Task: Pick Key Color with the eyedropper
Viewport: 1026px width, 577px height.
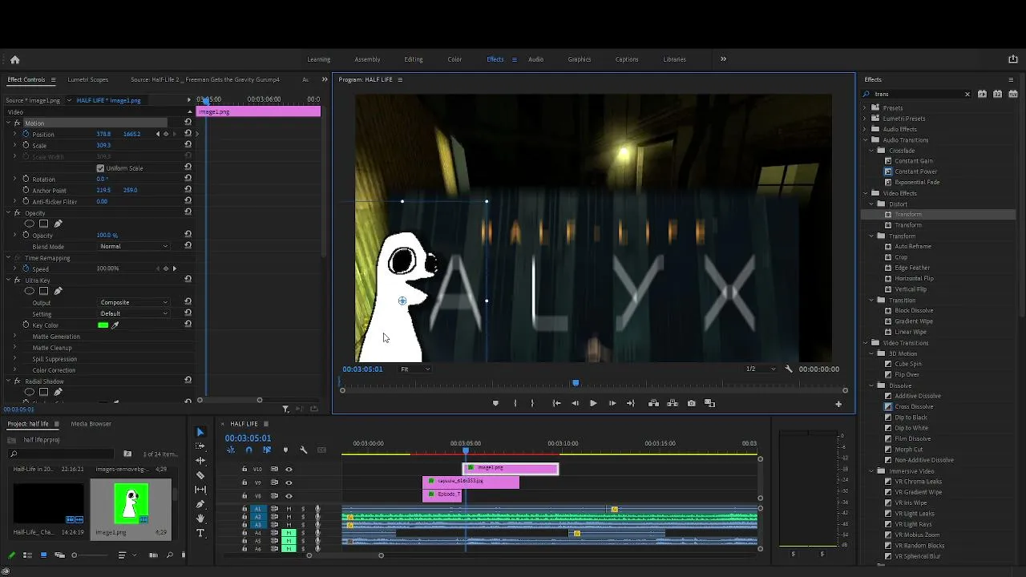Action: pos(115,325)
